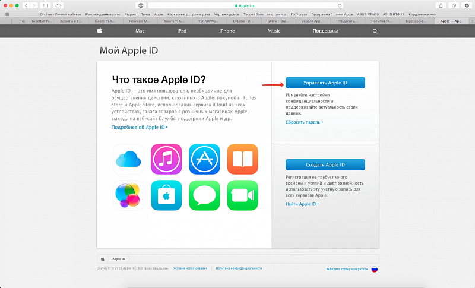Open the Downloads icon in toolbar
This screenshot has width=475, height=288.
(x=467, y=5)
